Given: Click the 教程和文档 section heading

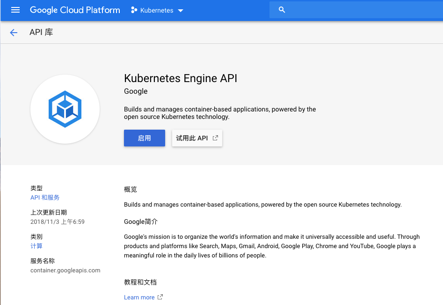Looking at the screenshot, I should click(140, 282).
